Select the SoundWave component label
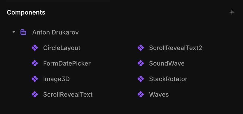This screenshot has height=114, width=243. point(167,63)
